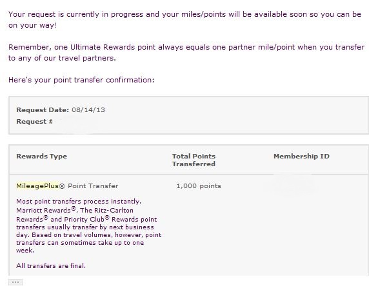Select the Membership ID column header
The height and width of the screenshot is (286, 369).
(x=301, y=157)
